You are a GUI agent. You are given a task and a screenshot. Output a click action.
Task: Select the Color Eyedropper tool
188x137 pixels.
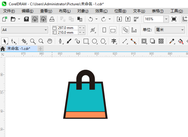172,41
